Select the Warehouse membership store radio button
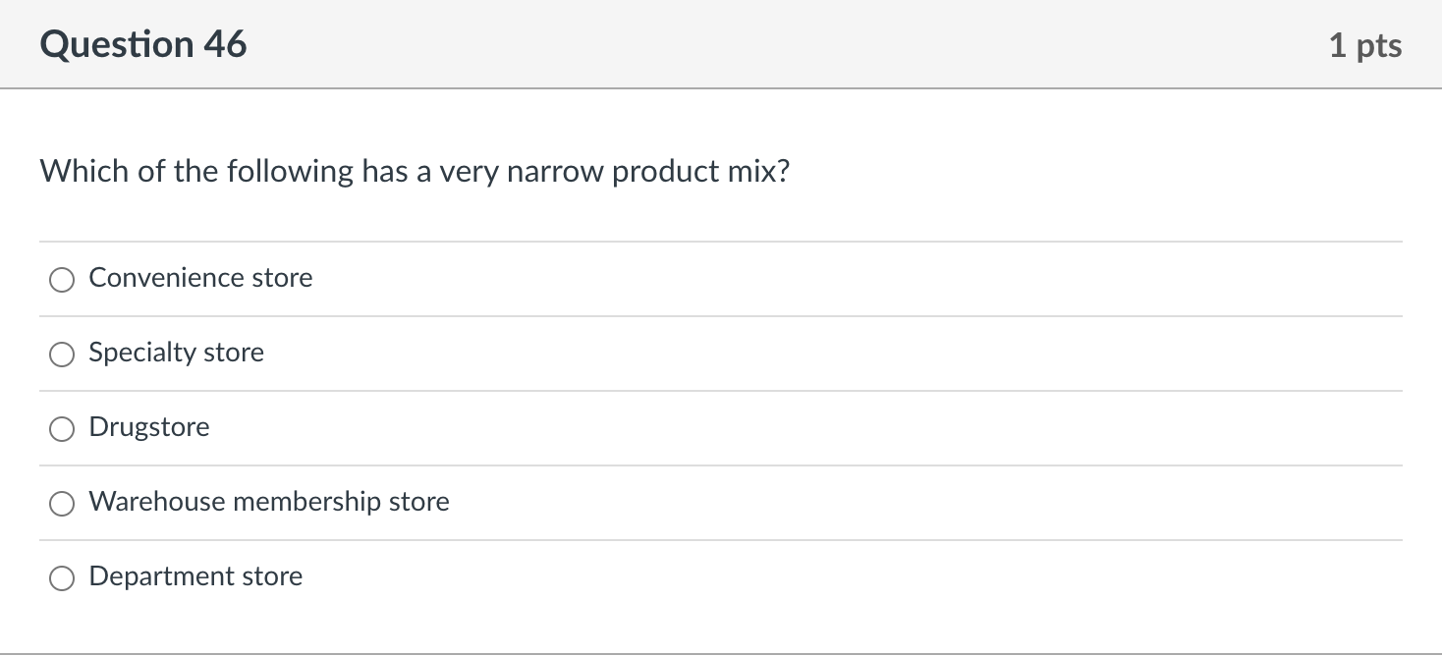 pos(61,503)
